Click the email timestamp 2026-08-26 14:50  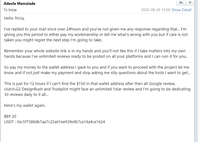[156, 10]
